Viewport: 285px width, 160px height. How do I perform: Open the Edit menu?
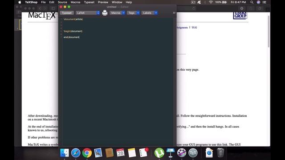[52, 2]
